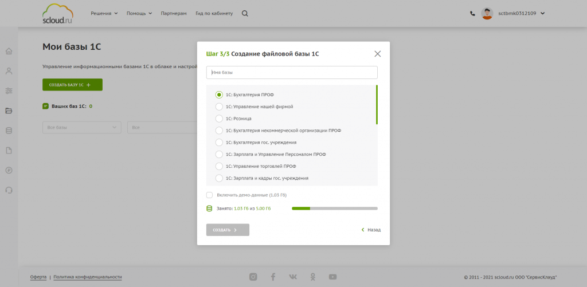
Task: Open the folder sidebar icon
Action: (x=9, y=111)
